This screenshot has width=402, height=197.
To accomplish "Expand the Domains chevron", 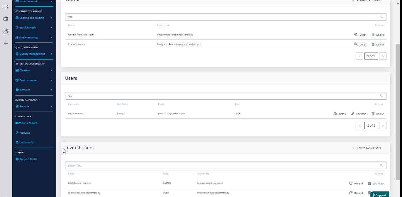I will click(51, 90).
